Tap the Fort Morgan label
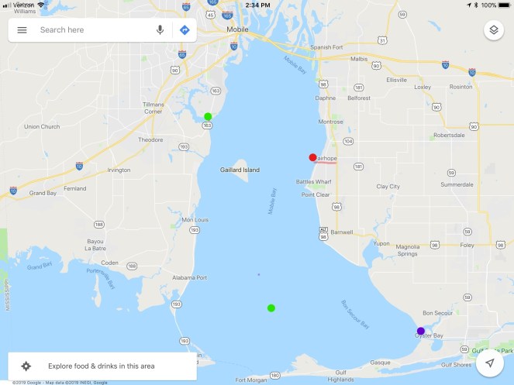The image size is (514, 385). point(251,380)
